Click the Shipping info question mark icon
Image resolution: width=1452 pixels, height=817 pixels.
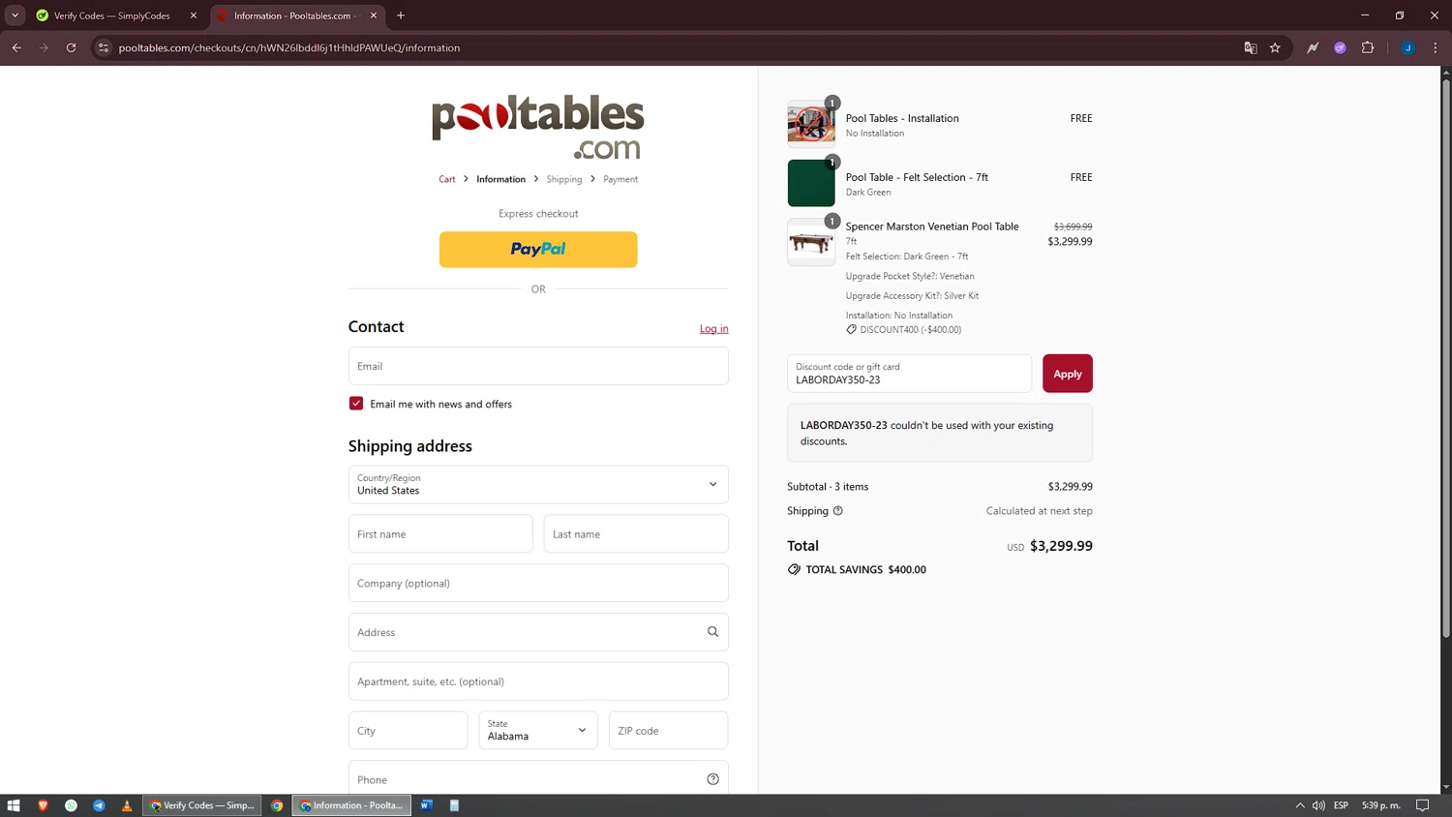point(838,511)
